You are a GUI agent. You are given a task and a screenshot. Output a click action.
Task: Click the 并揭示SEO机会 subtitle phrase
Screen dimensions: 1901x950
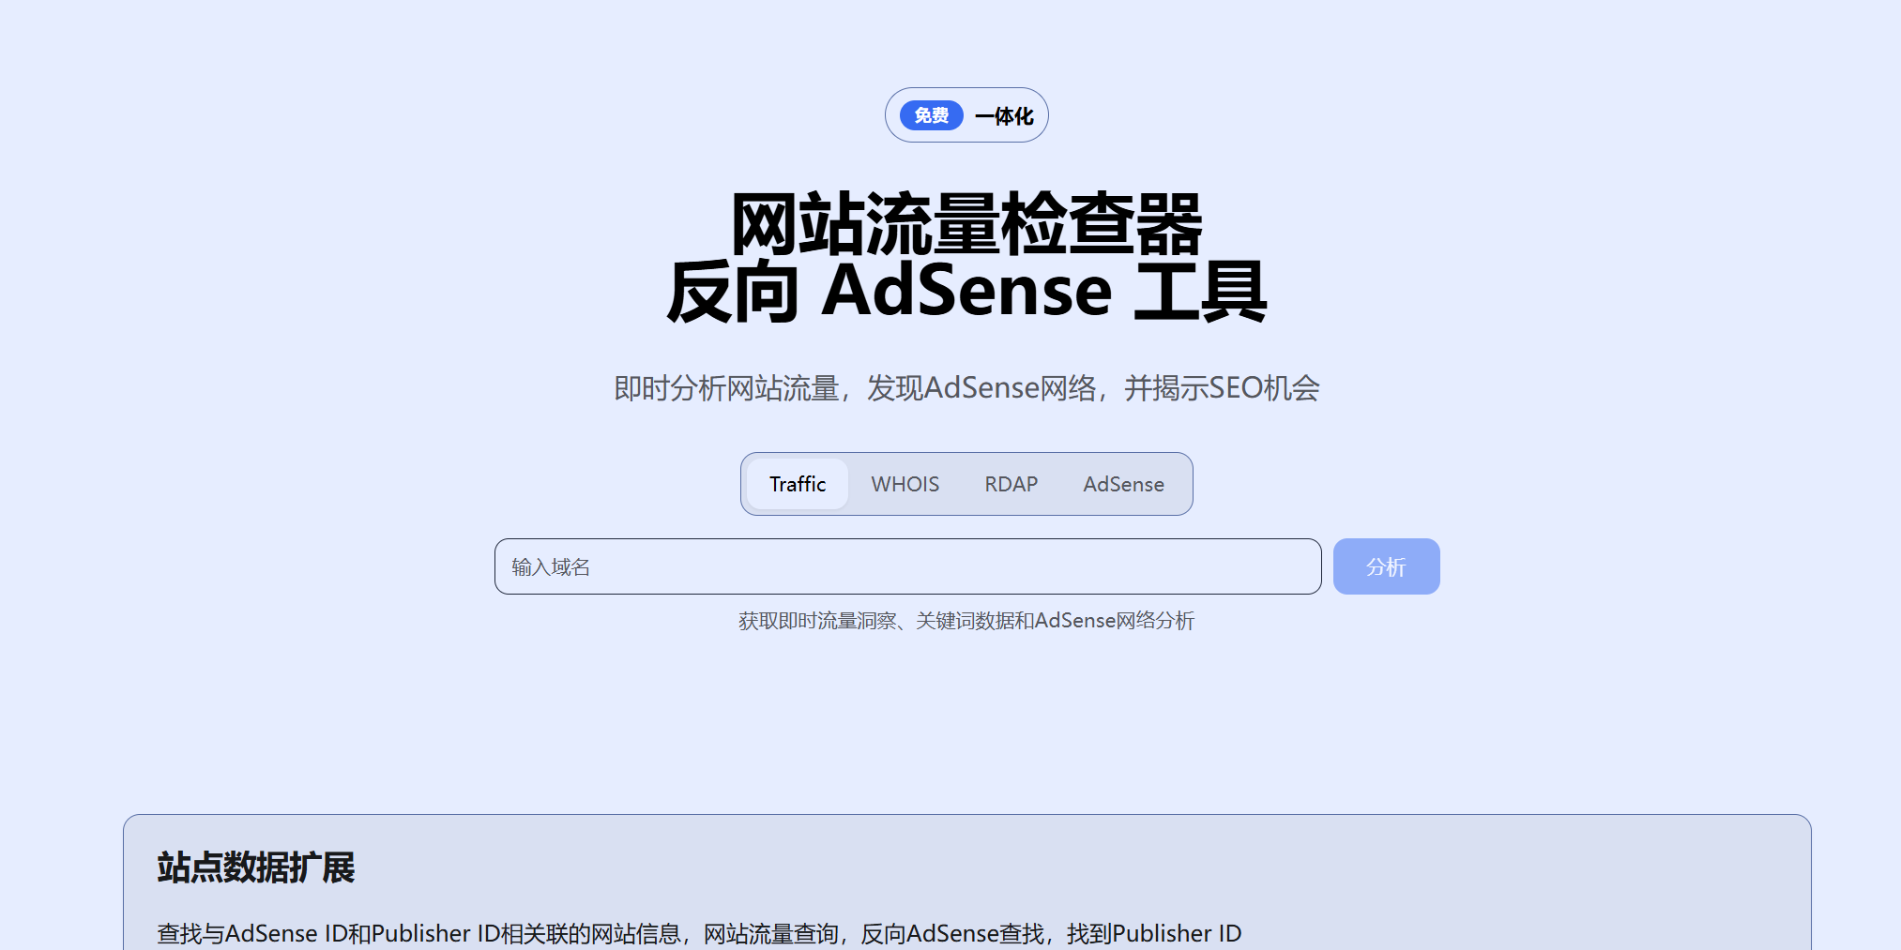point(1222,388)
